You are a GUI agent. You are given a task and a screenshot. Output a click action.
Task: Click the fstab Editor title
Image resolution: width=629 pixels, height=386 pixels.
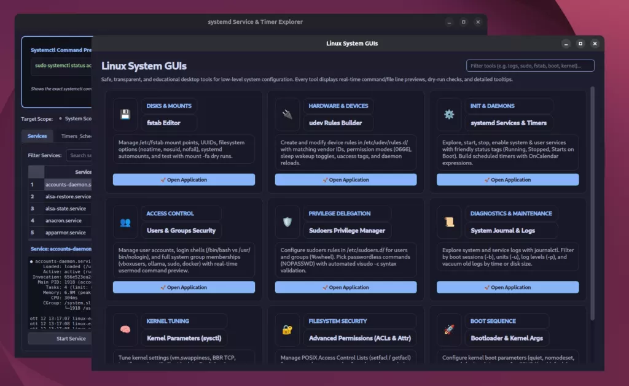[163, 123]
